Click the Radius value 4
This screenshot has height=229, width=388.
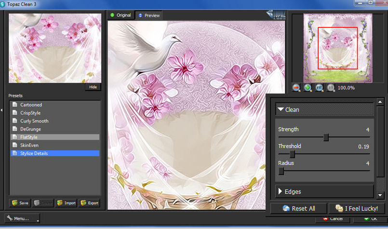(368, 163)
